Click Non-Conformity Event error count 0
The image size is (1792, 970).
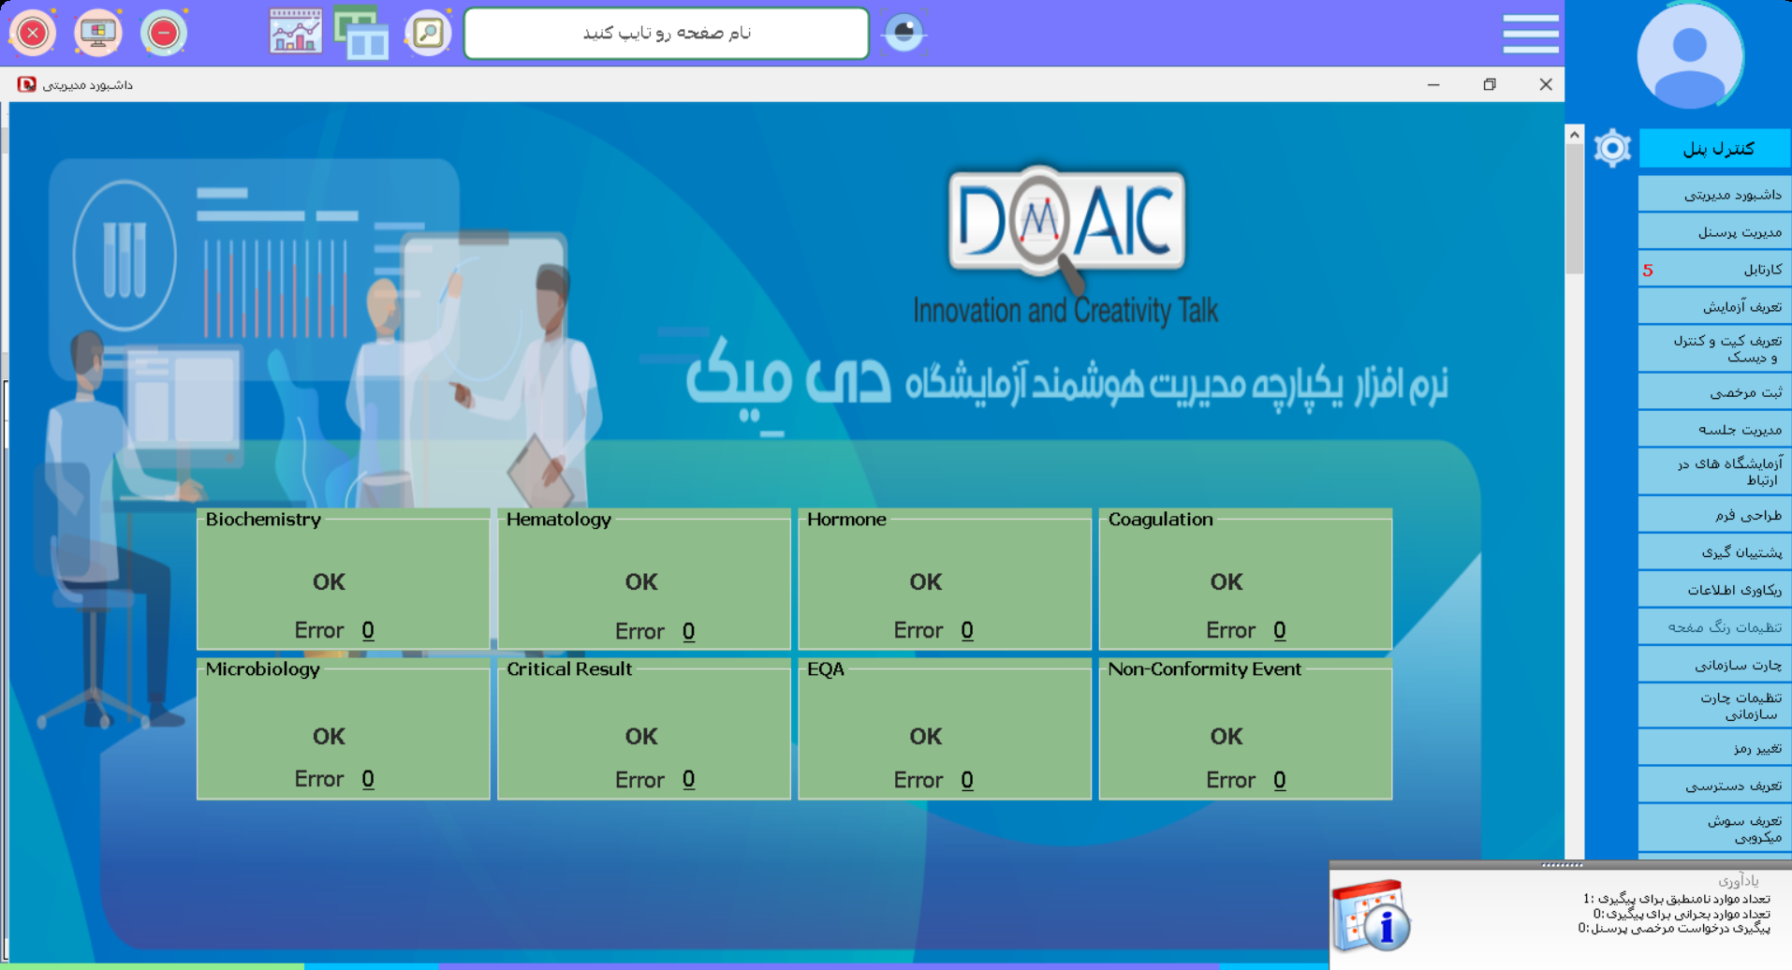click(x=1280, y=780)
